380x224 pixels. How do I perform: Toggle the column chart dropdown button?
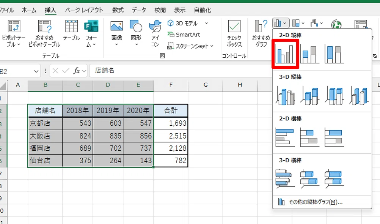280,23
